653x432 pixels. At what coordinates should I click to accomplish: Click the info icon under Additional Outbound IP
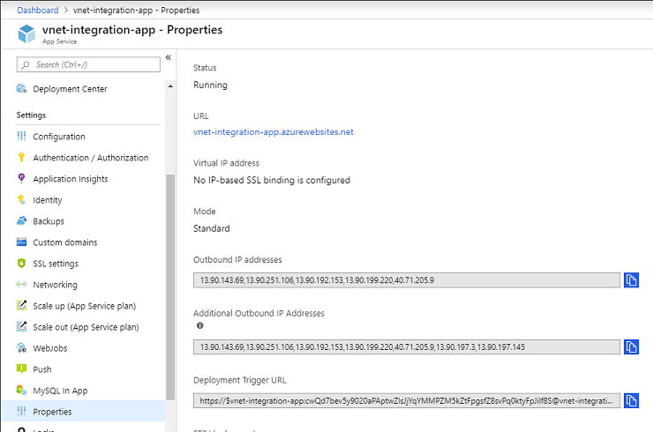coord(199,325)
